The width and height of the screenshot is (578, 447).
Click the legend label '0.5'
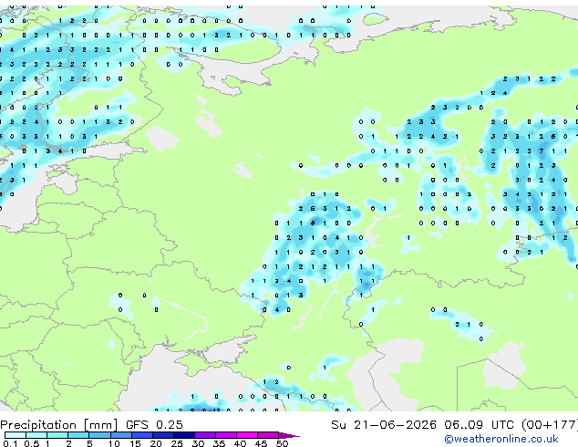point(32,443)
